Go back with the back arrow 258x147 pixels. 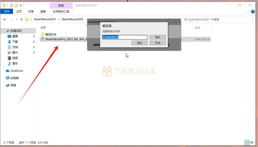[5, 19]
